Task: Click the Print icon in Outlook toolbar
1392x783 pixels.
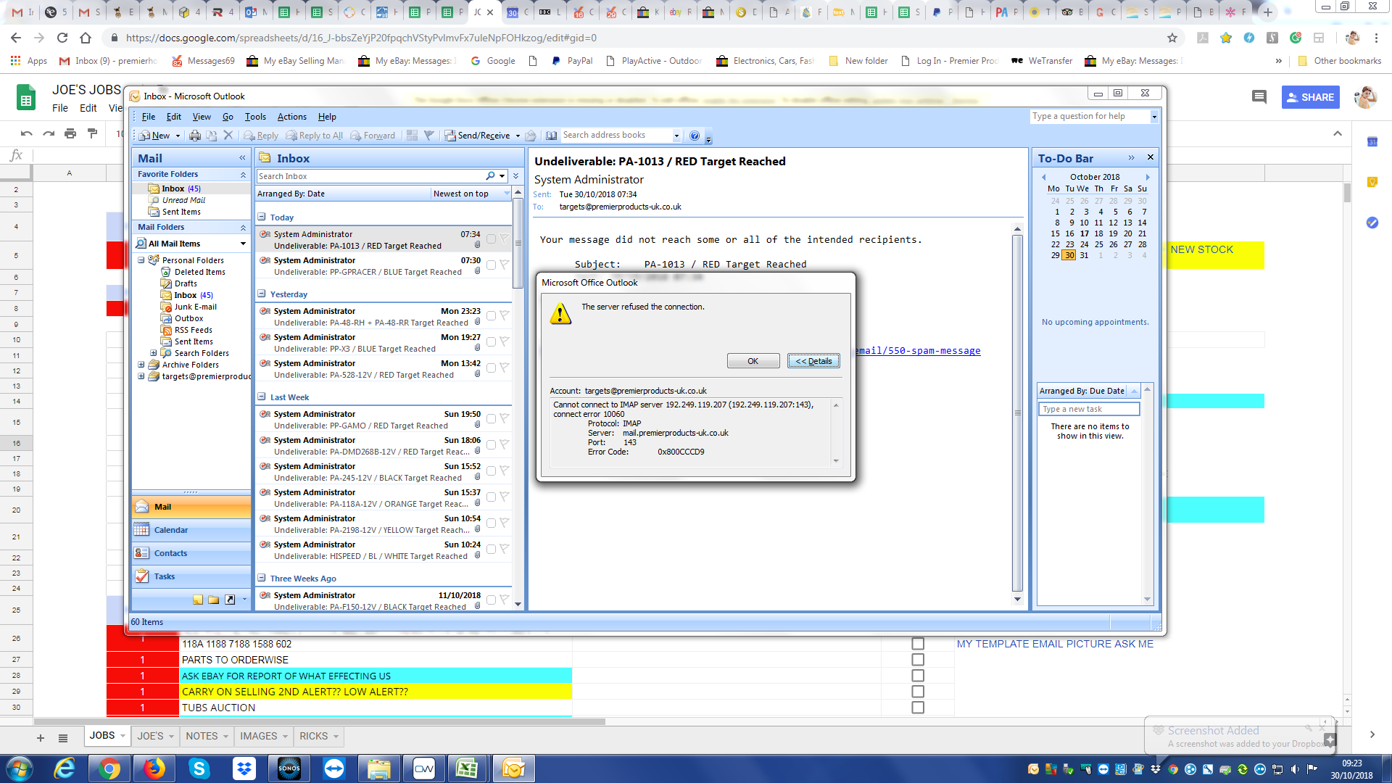Action: point(195,136)
